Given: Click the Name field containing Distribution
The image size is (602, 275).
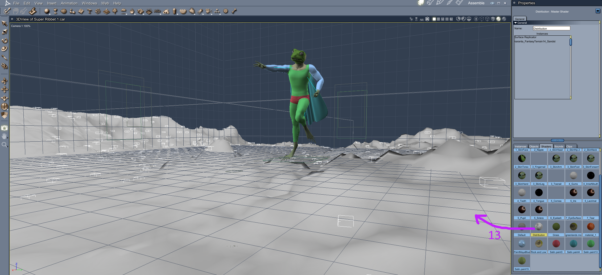Looking at the screenshot, I should click(551, 28).
